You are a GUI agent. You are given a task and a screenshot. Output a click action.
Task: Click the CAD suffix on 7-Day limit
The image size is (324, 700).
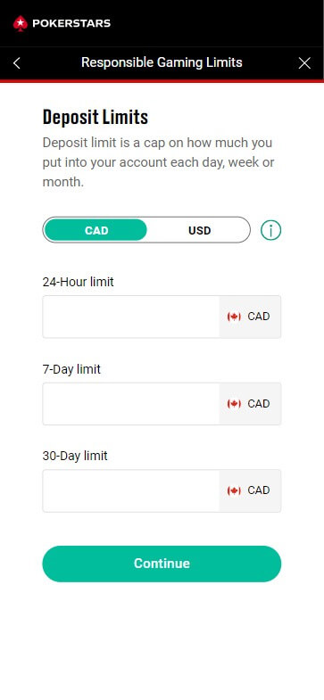(259, 404)
